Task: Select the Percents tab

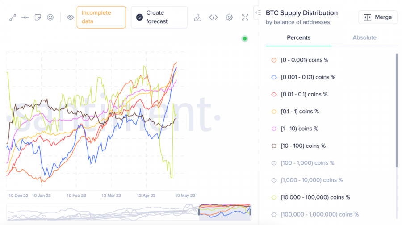Action: [x=298, y=37]
